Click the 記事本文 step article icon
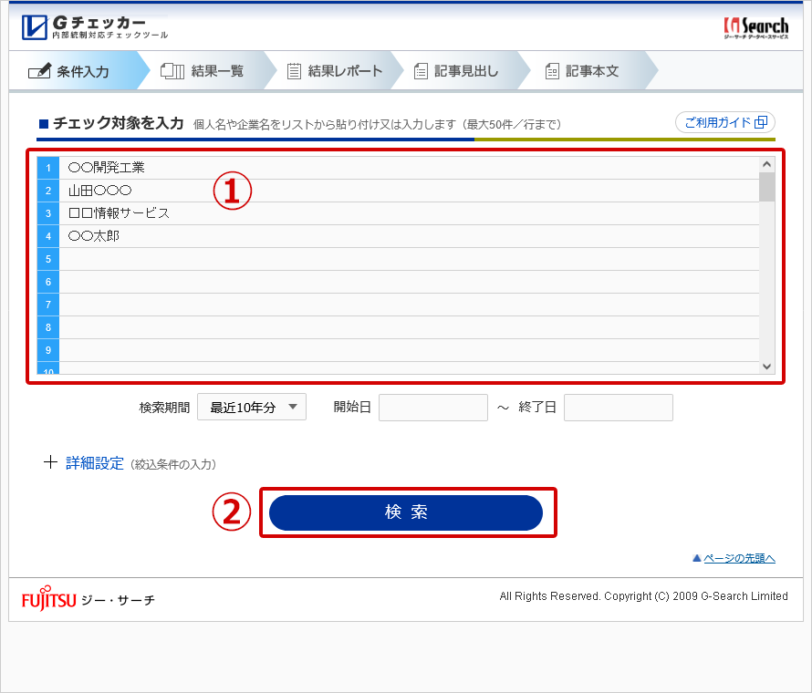Screen dimensions: 812x693 tap(552, 71)
